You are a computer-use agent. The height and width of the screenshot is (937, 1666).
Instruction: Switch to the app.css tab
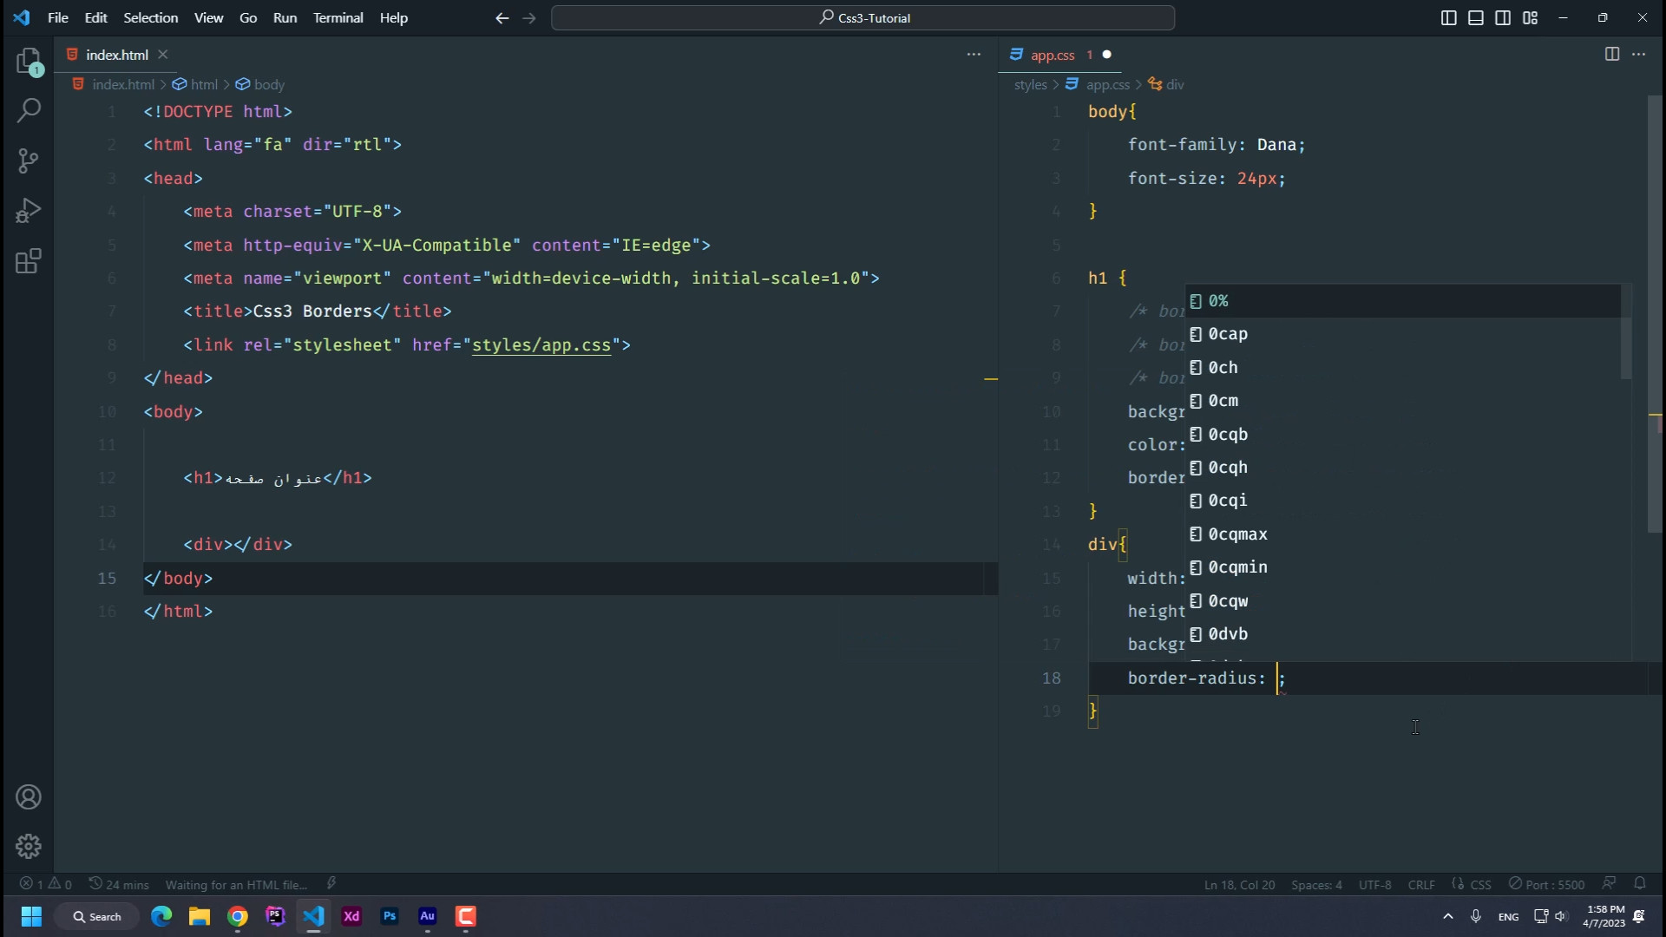(x=1052, y=55)
